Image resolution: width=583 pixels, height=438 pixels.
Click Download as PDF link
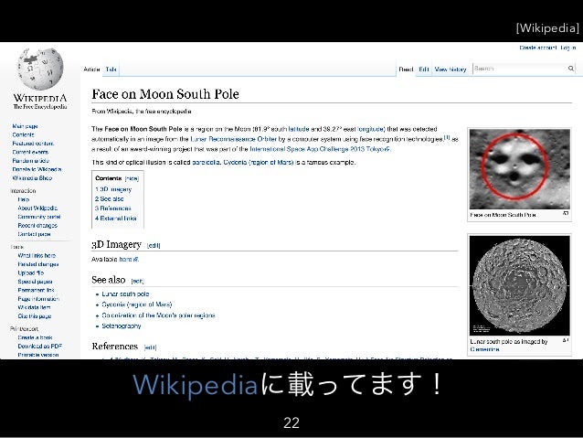pyautogui.click(x=40, y=346)
